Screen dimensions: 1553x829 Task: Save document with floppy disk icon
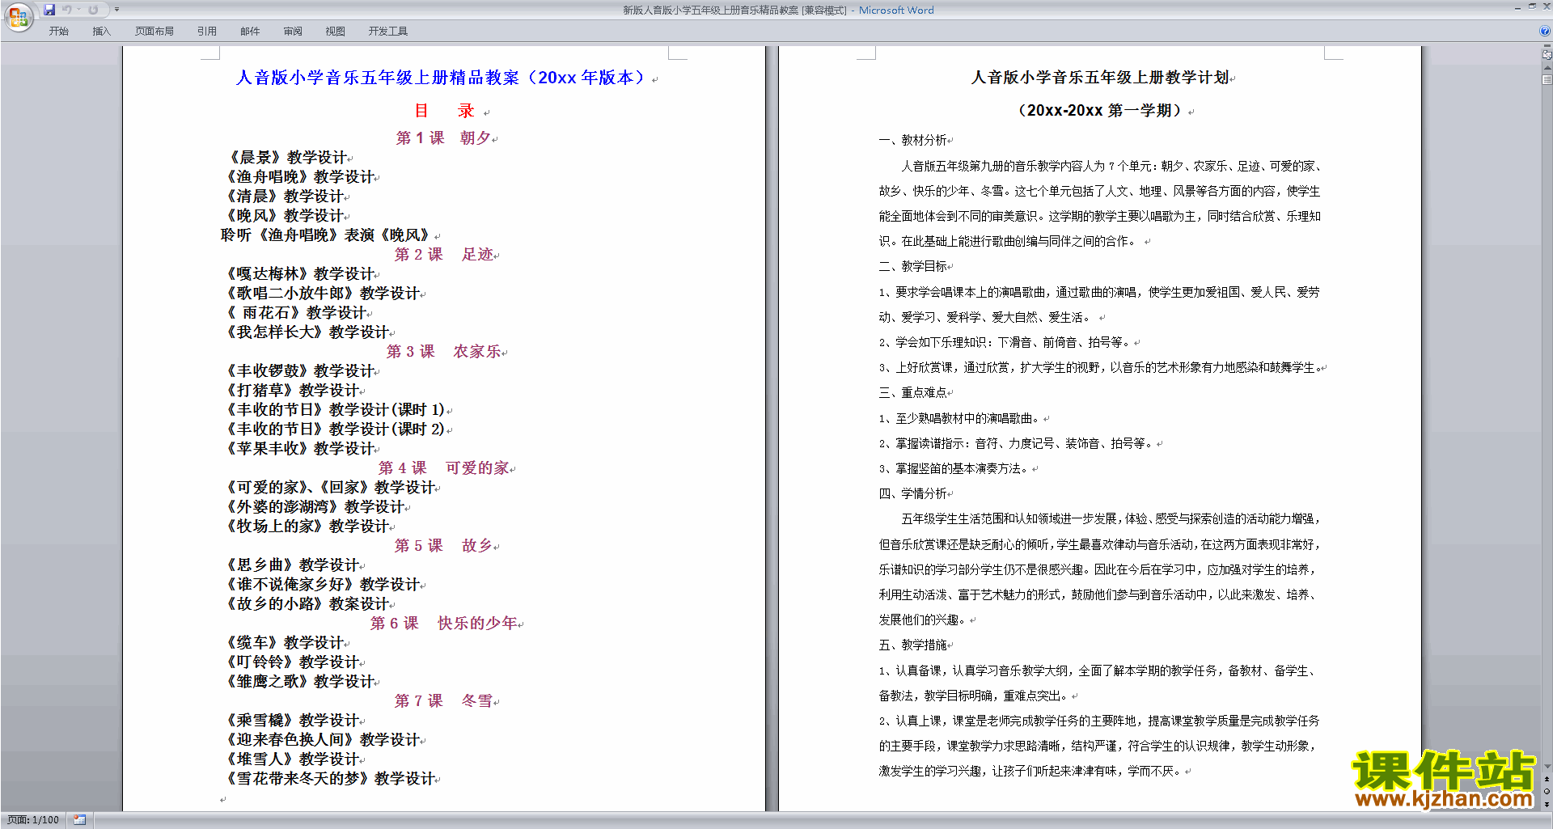pos(49,10)
